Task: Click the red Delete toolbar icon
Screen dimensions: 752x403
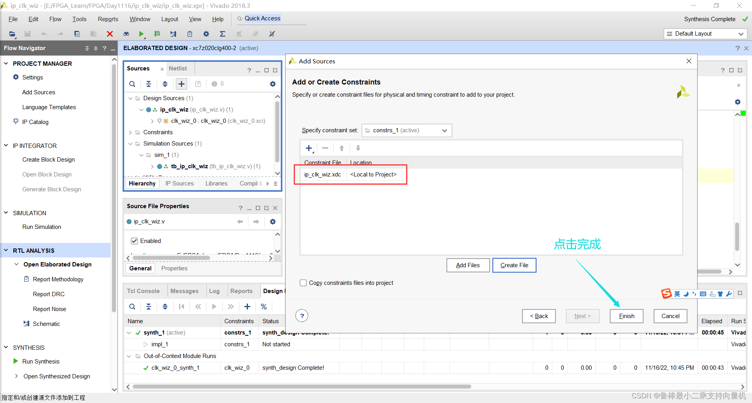Action: (x=110, y=34)
